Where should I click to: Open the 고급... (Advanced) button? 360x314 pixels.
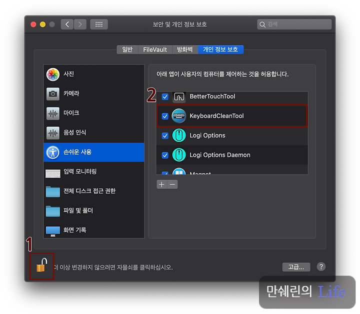point(296,267)
